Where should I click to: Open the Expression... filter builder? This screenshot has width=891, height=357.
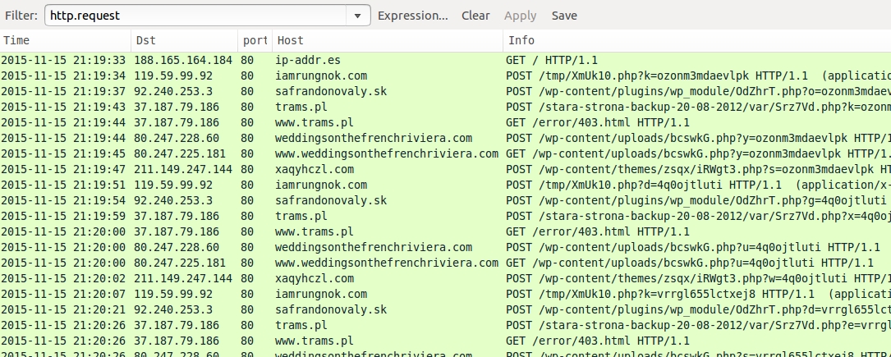pos(413,16)
